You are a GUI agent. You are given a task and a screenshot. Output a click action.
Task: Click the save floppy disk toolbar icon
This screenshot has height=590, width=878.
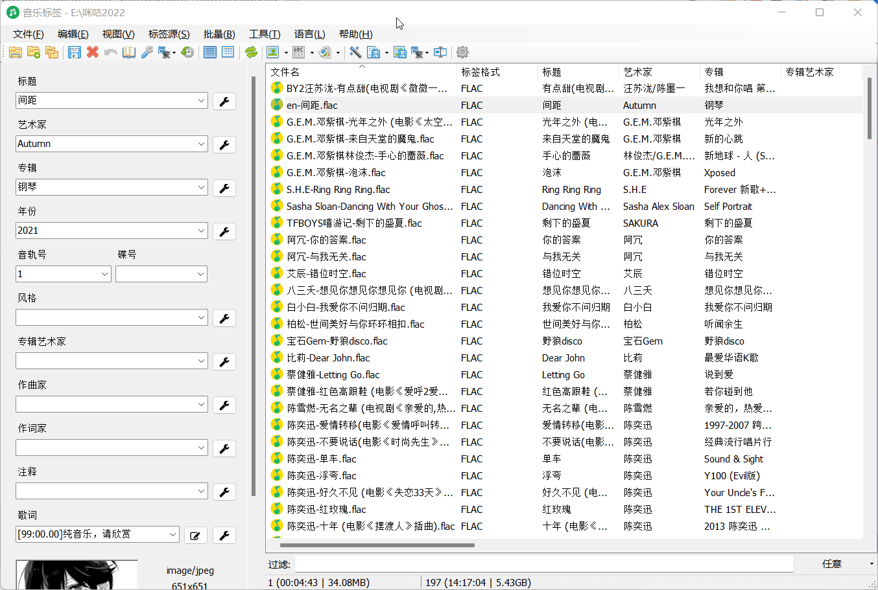pyautogui.click(x=74, y=52)
